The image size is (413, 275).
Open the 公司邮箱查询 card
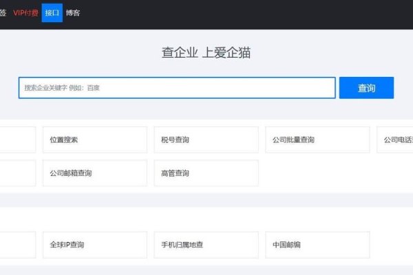tap(95, 173)
